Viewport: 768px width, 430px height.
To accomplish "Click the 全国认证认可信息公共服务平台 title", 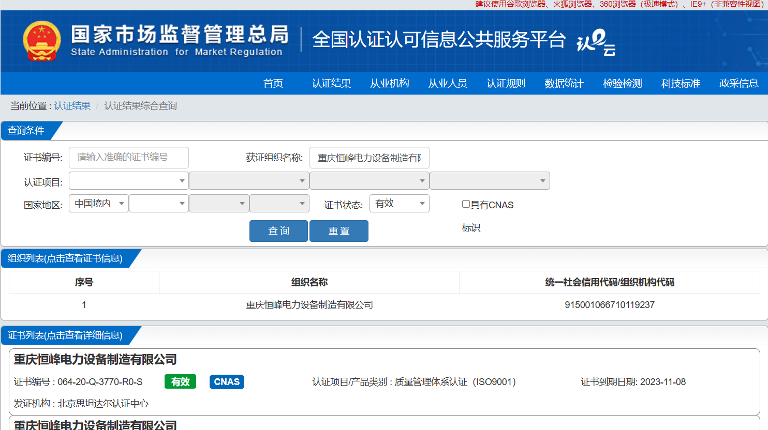I will (x=439, y=40).
